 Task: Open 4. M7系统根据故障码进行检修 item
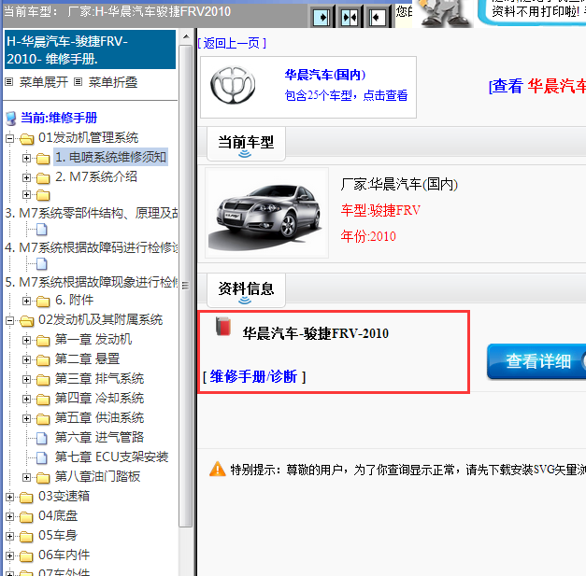coord(92,247)
